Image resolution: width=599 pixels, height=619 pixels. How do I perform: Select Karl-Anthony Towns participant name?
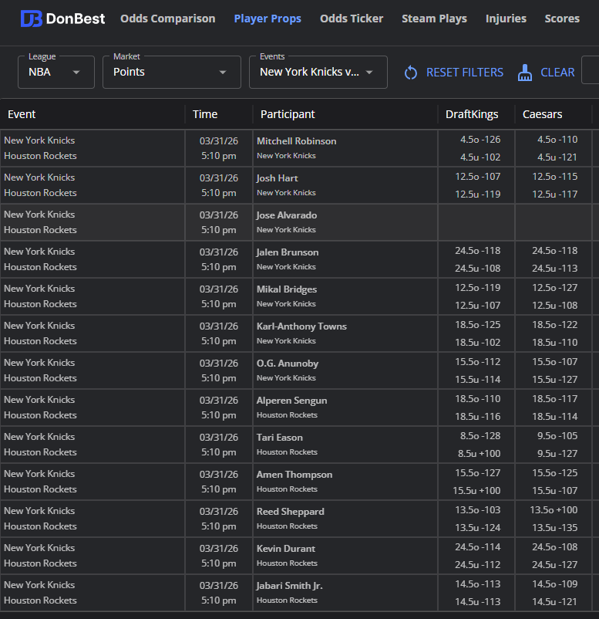pos(301,326)
